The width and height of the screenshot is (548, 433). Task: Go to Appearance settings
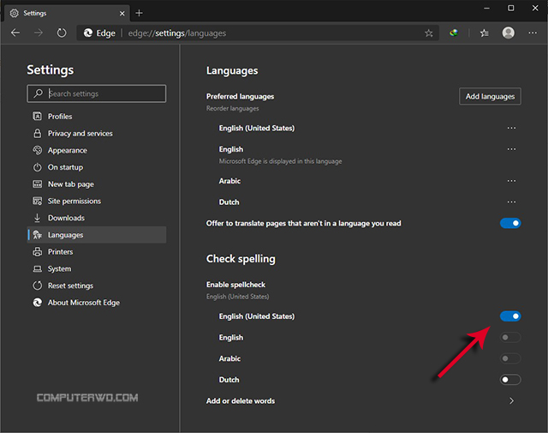97,150
